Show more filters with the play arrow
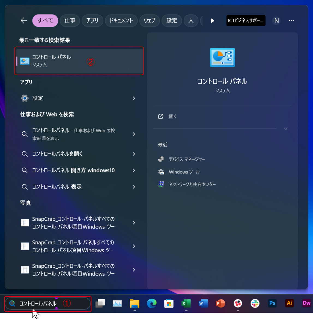 coord(212,20)
